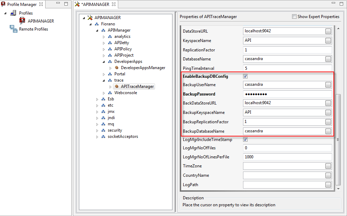Open editor button for CountryName field

coord(328,175)
